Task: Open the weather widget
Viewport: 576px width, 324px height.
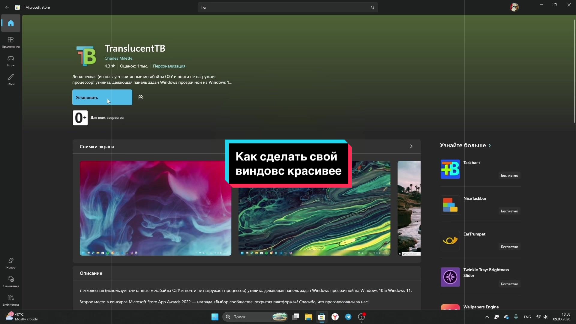Action: pos(22,317)
